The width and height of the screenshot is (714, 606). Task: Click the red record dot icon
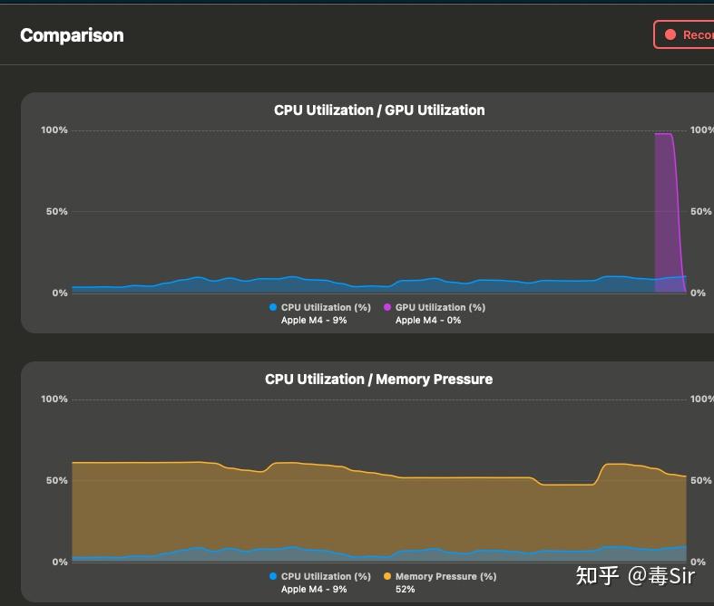pyautogui.click(x=670, y=34)
